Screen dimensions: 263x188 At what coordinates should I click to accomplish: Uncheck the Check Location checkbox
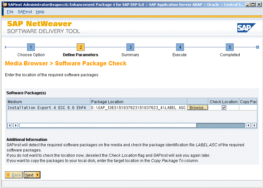click(224, 107)
